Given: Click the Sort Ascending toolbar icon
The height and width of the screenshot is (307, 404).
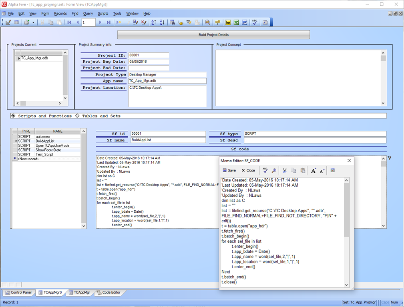Looking at the screenshot, I should coord(154,22).
